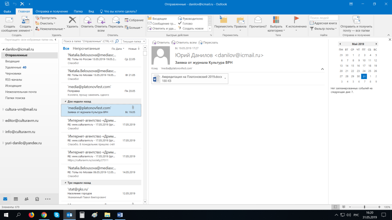The image size is (392, 220).
Task: Click Переслать in the reading pane
Action: click(208, 43)
